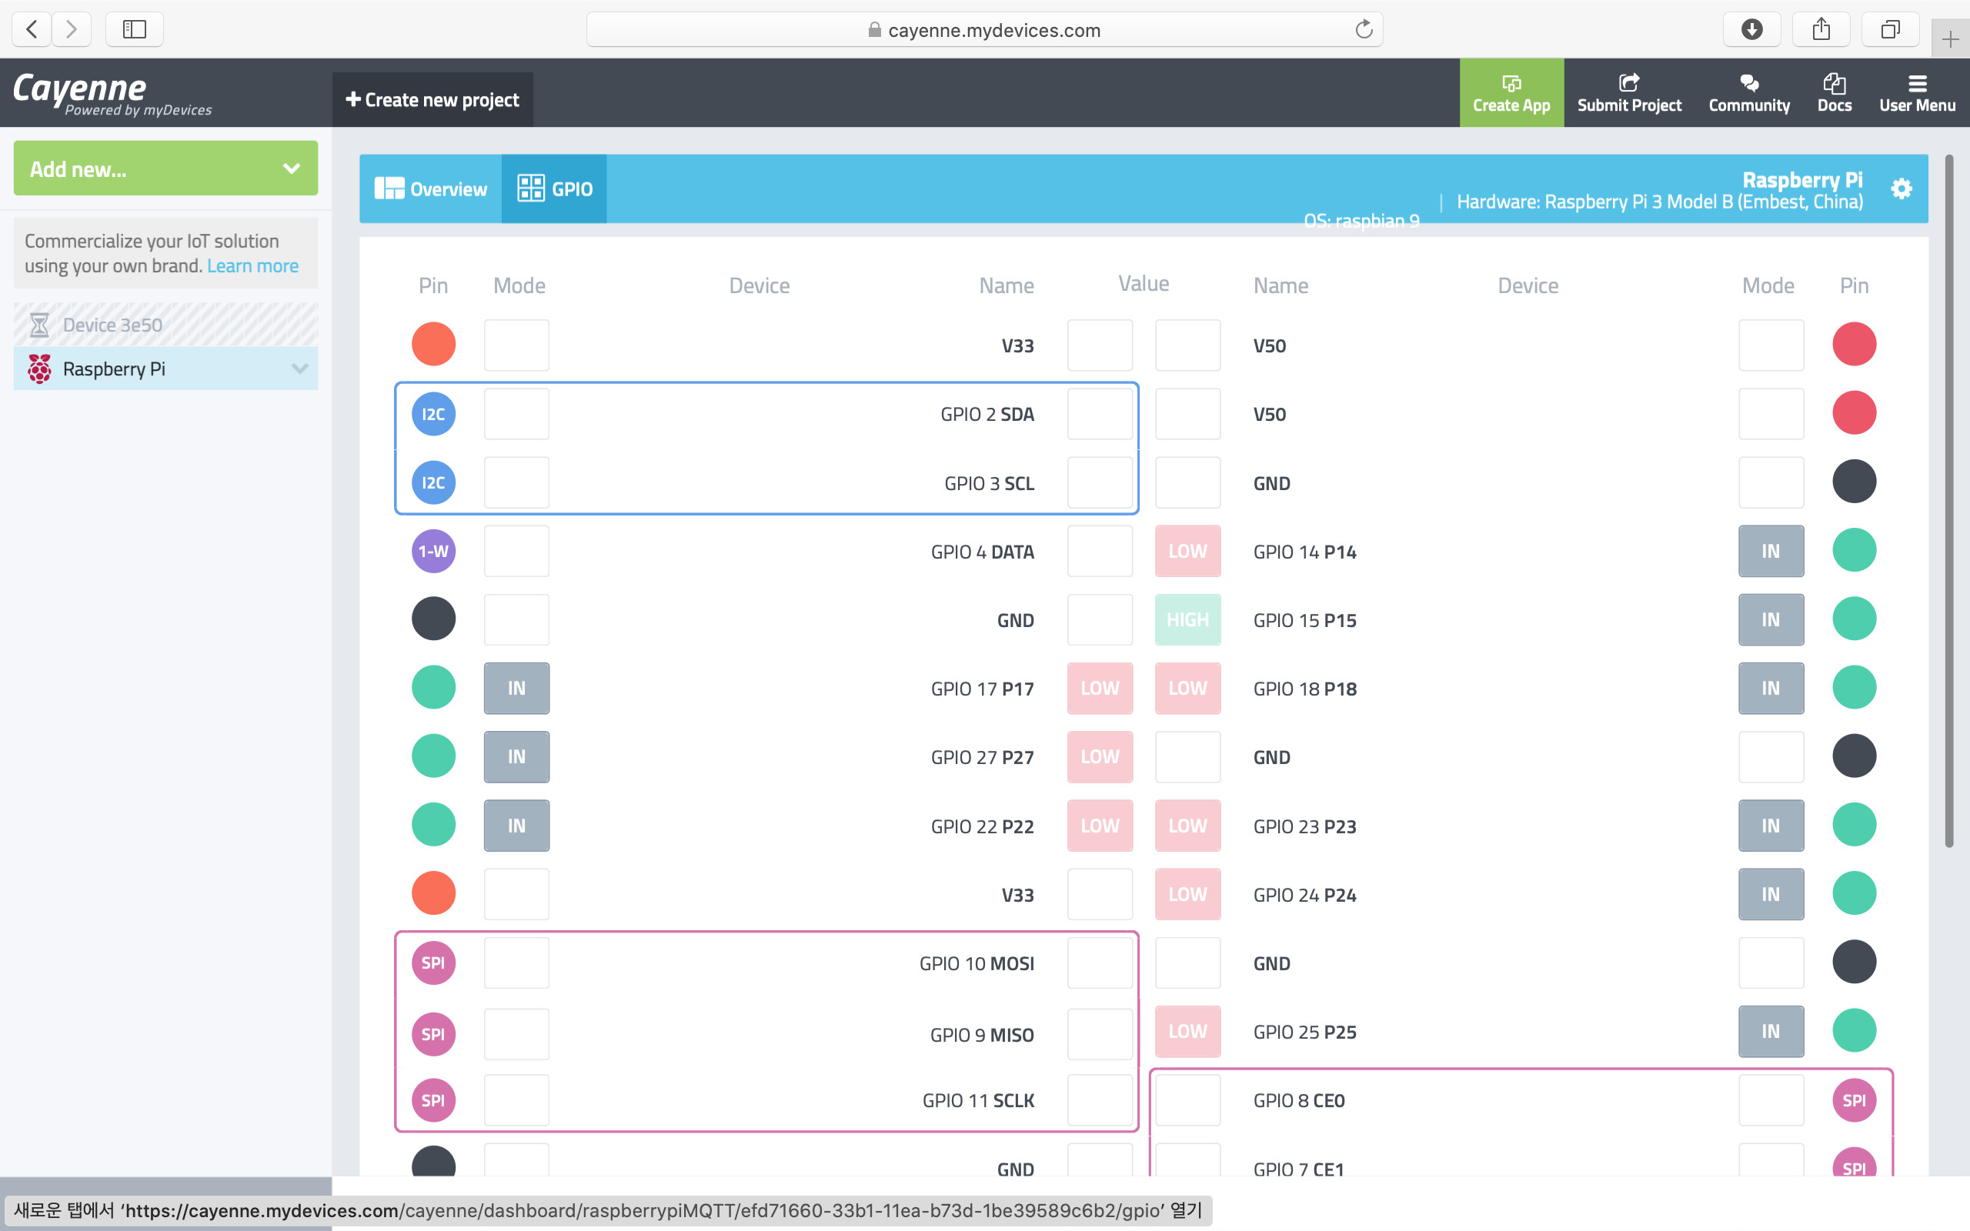Toggle GPIO 17 mode IN button
1970x1231 pixels.
pyautogui.click(x=516, y=688)
